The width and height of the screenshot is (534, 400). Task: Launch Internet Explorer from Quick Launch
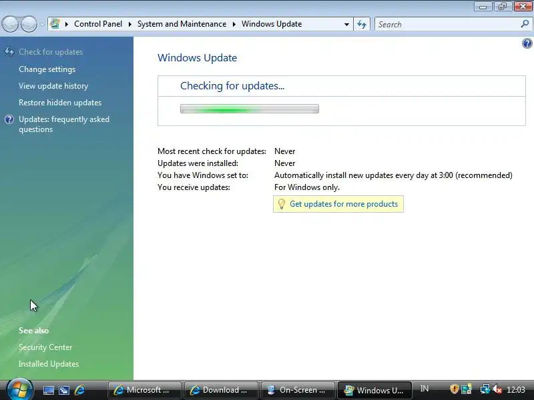[79, 390]
